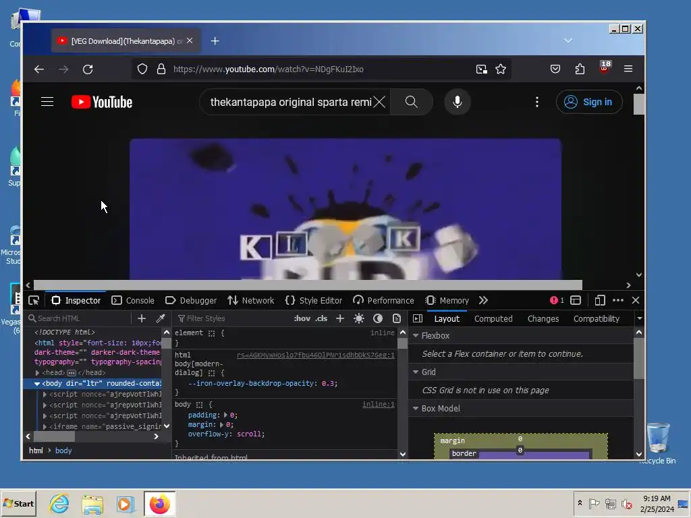The image size is (691, 518).
Task: Collapse the Box Model section
Action: [x=416, y=409]
